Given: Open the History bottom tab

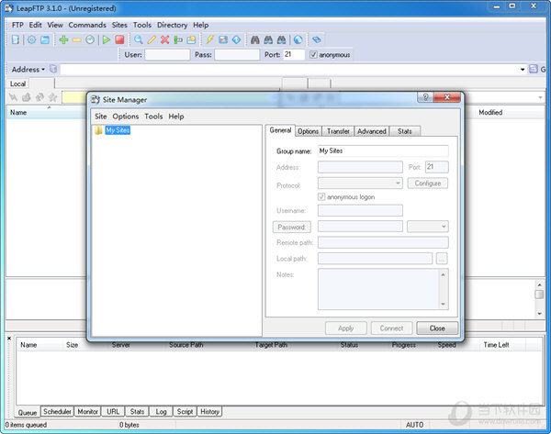Looking at the screenshot, I should click(x=209, y=411).
